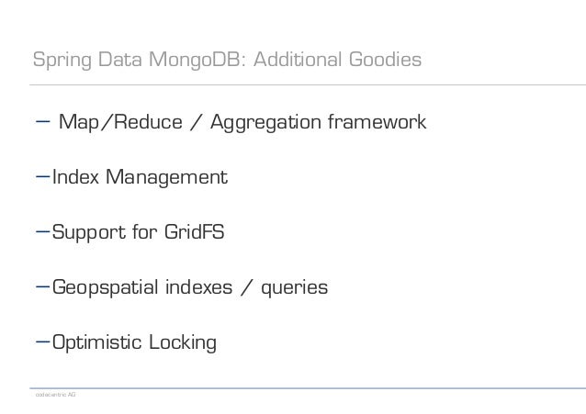This screenshot has height=414, width=586.
Task: Click the "codecentric AG" footer text
Action: click(x=56, y=395)
